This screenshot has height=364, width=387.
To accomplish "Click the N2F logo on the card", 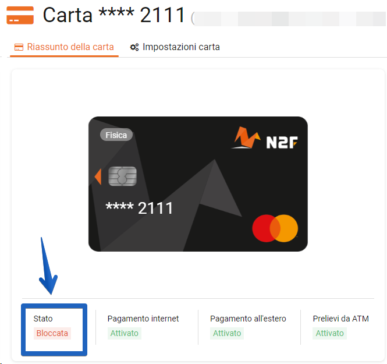I will click(x=265, y=138).
